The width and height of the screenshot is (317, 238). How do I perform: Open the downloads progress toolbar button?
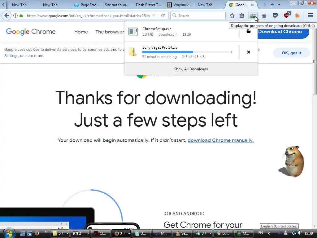point(253,15)
